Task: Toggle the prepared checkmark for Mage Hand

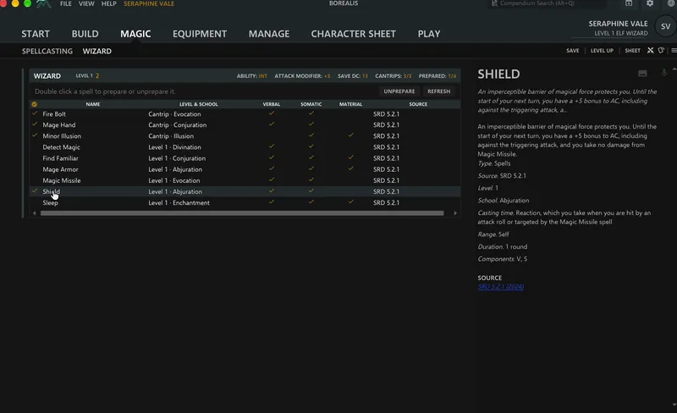Action: click(35, 124)
